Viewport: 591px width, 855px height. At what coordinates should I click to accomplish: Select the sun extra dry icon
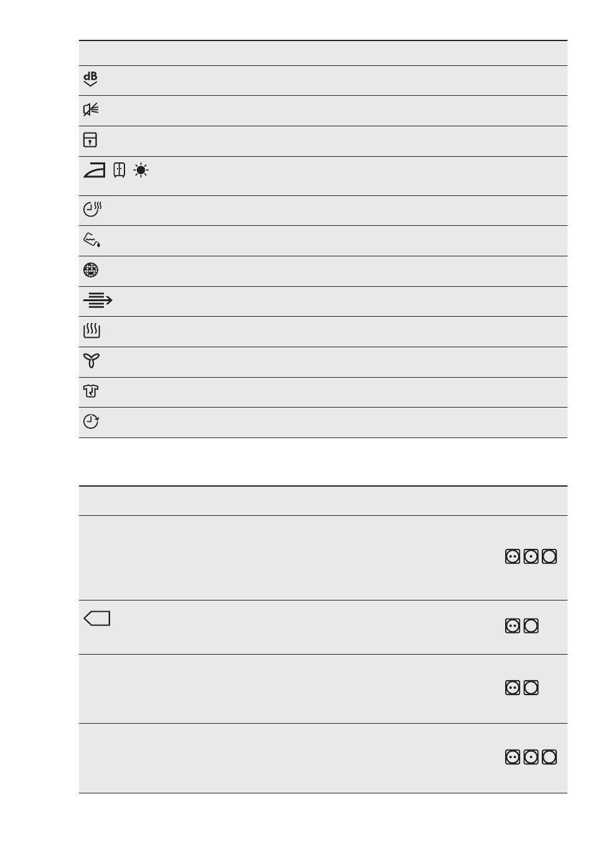click(142, 171)
